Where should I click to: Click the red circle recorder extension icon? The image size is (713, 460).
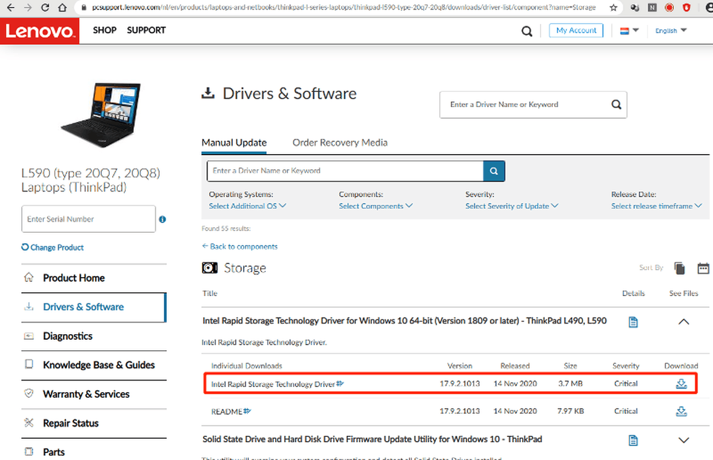click(x=669, y=8)
